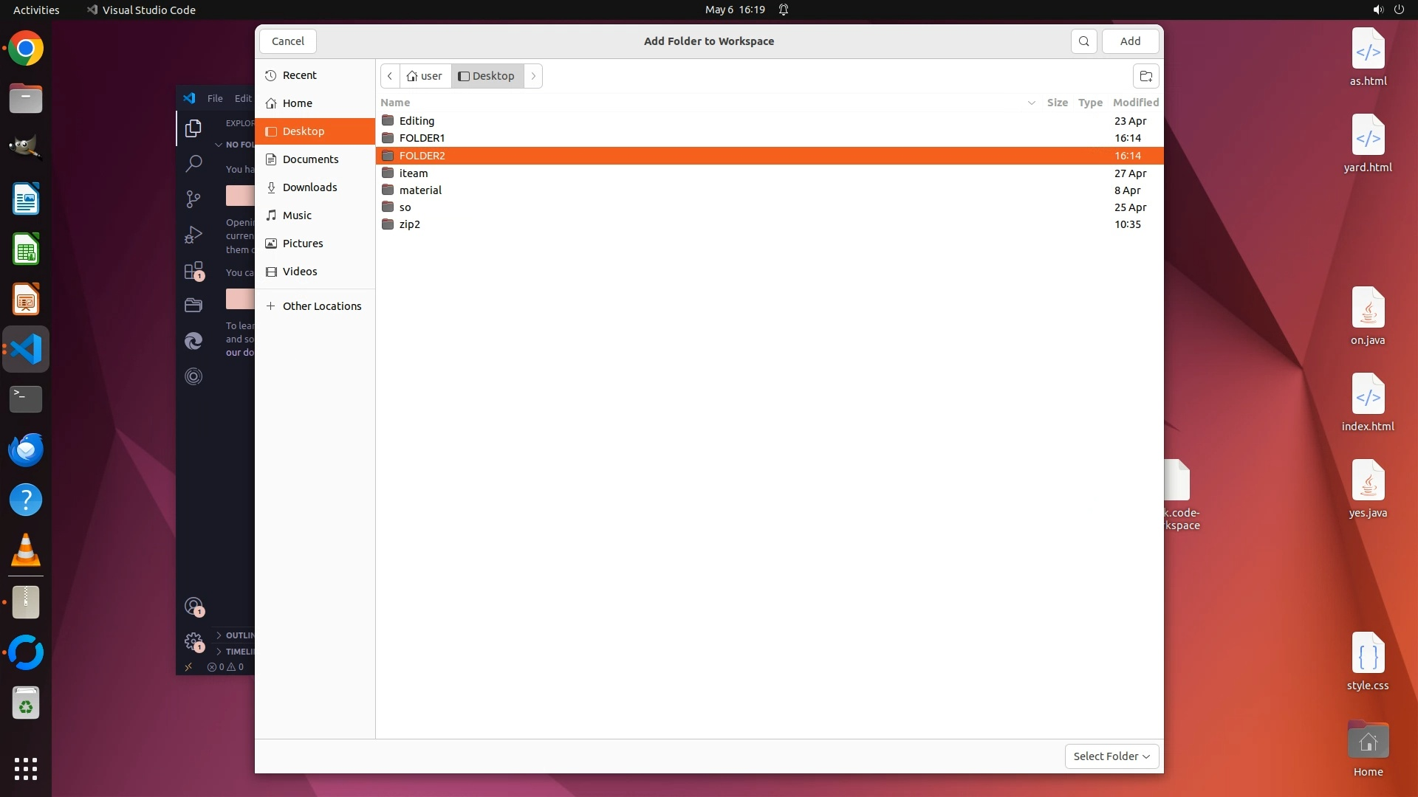Open the Run and Debug icon

click(193, 235)
